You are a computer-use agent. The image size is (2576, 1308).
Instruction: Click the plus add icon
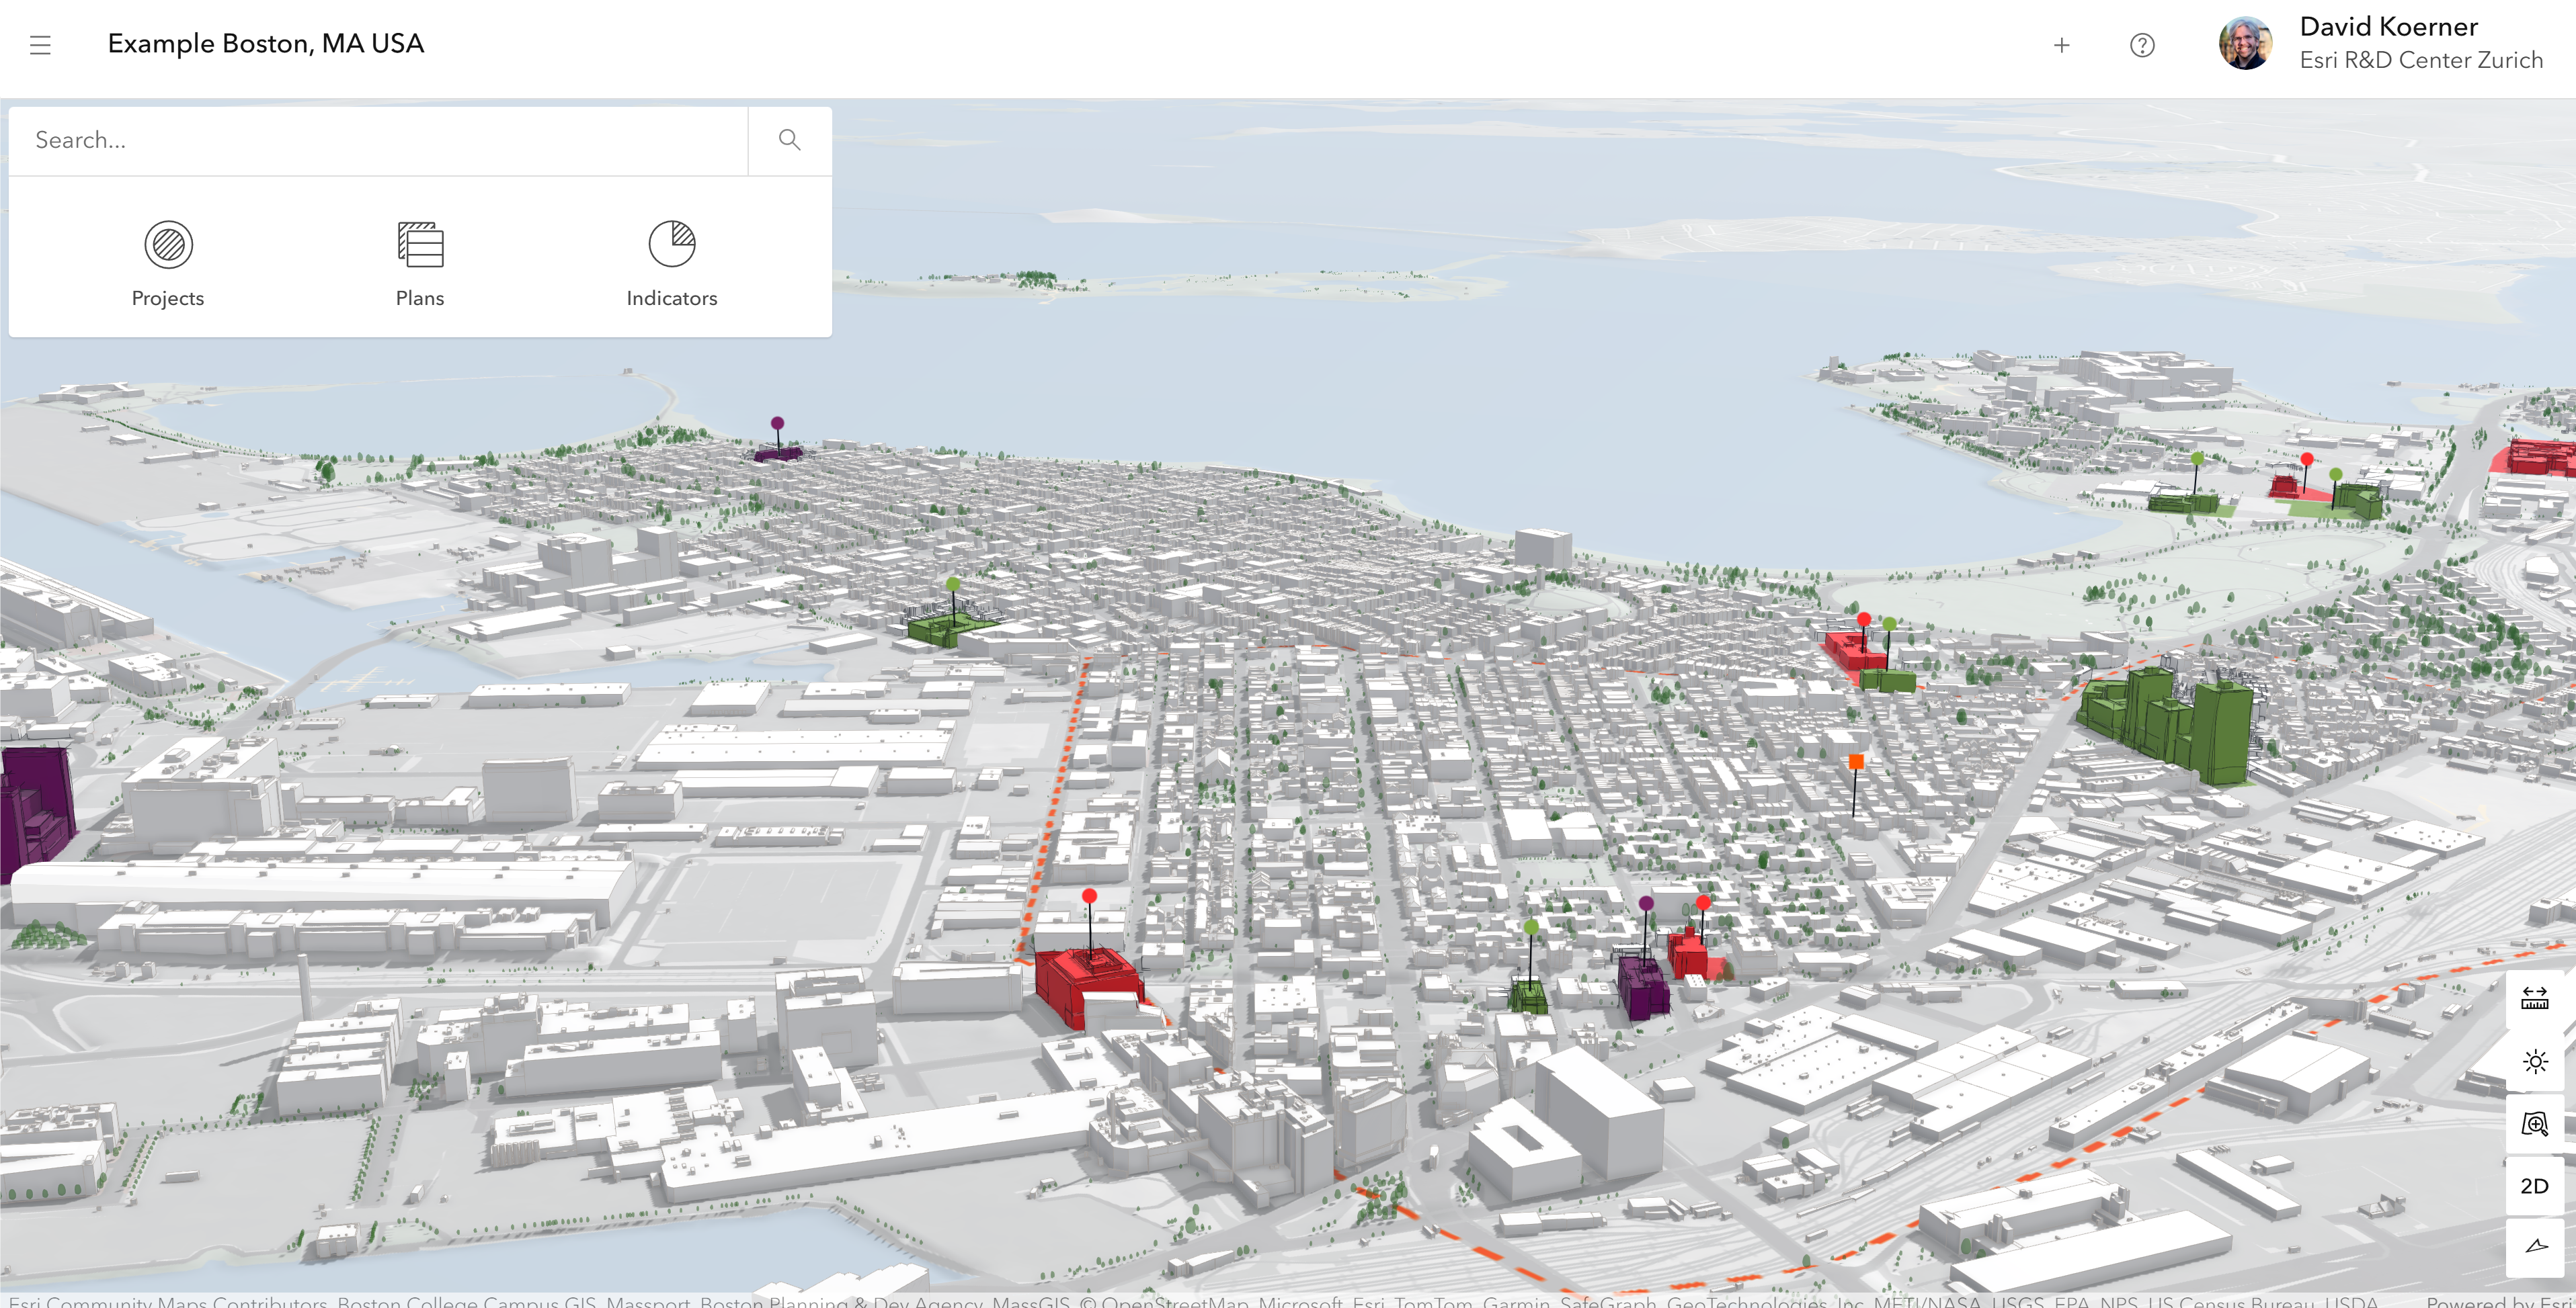coord(2061,45)
